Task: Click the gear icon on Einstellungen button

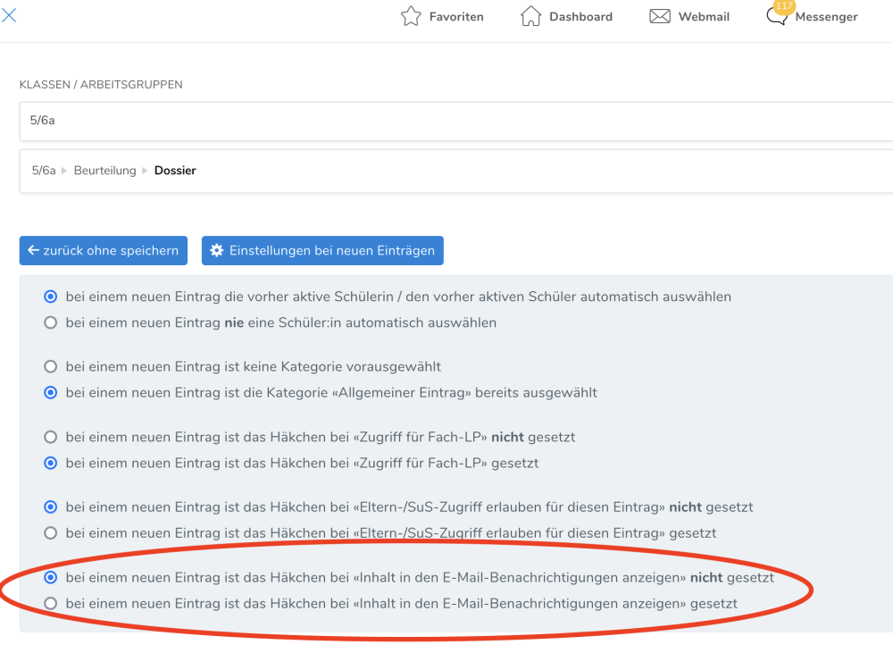Action: [x=216, y=251]
